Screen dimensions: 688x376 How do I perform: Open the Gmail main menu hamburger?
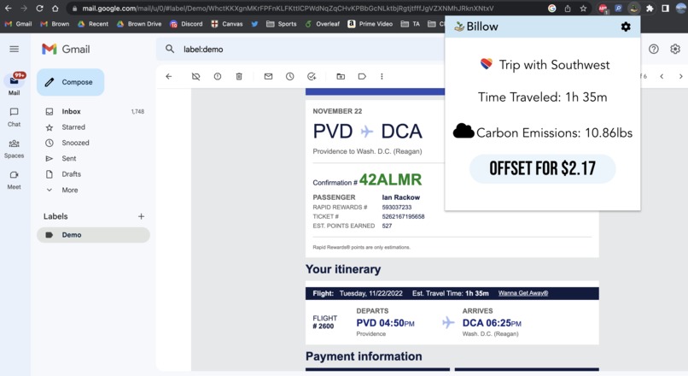pos(14,49)
